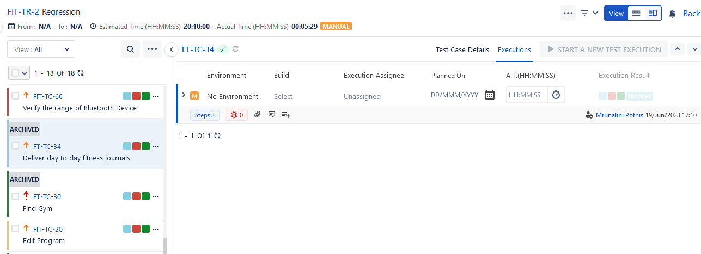701x254 pixels.
Task: Open the notifications bell icon
Action: coord(672,14)
